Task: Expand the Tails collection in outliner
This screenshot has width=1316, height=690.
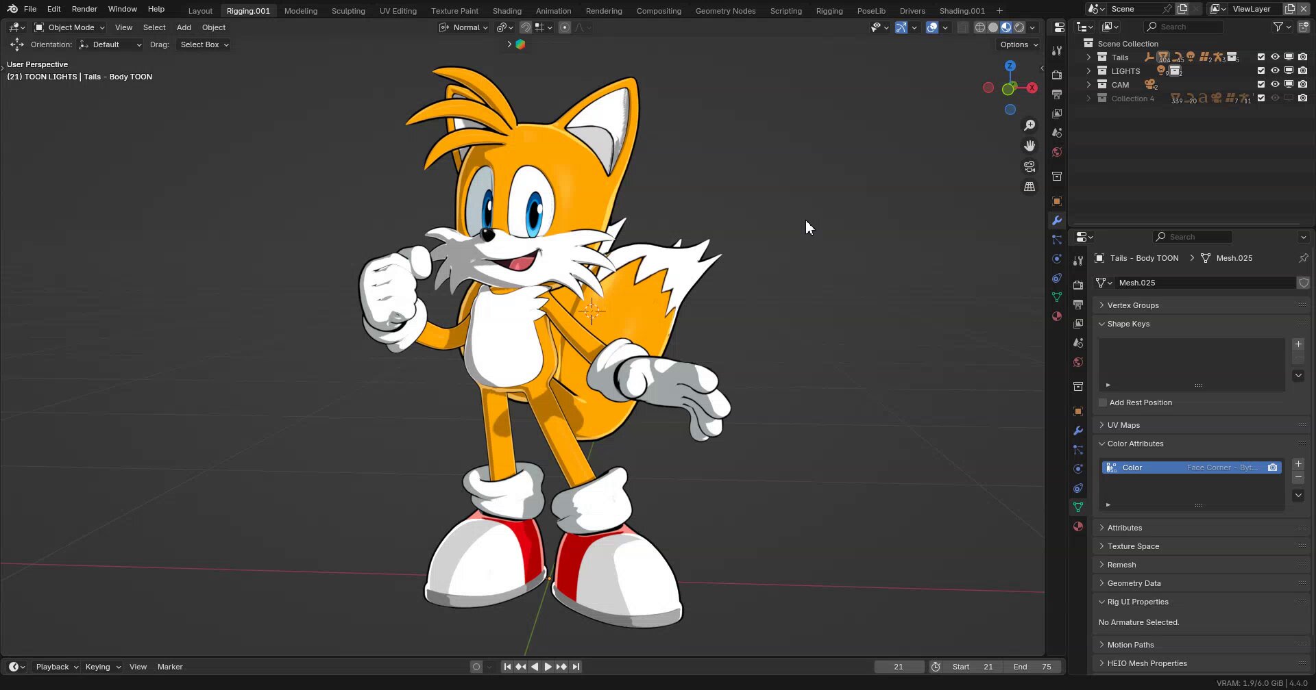Action: [x=1088, y=57]
